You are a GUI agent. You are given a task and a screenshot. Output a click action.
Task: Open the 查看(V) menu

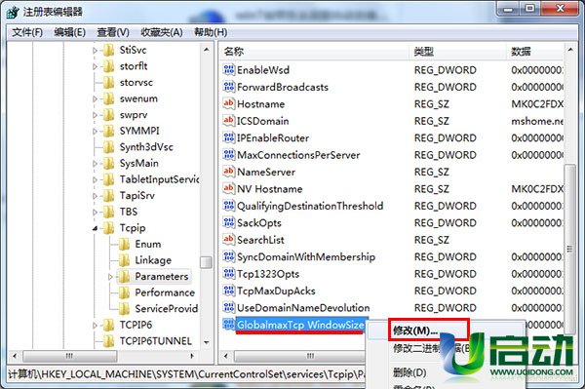pos(113,32)
